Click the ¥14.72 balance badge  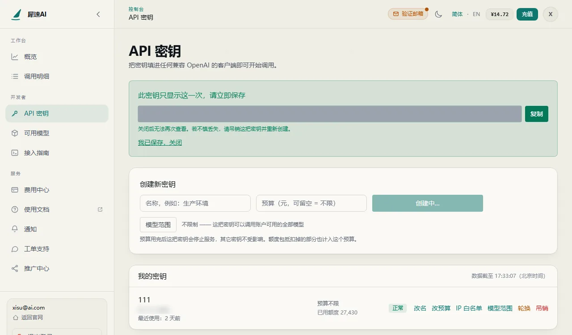point(500,14)
